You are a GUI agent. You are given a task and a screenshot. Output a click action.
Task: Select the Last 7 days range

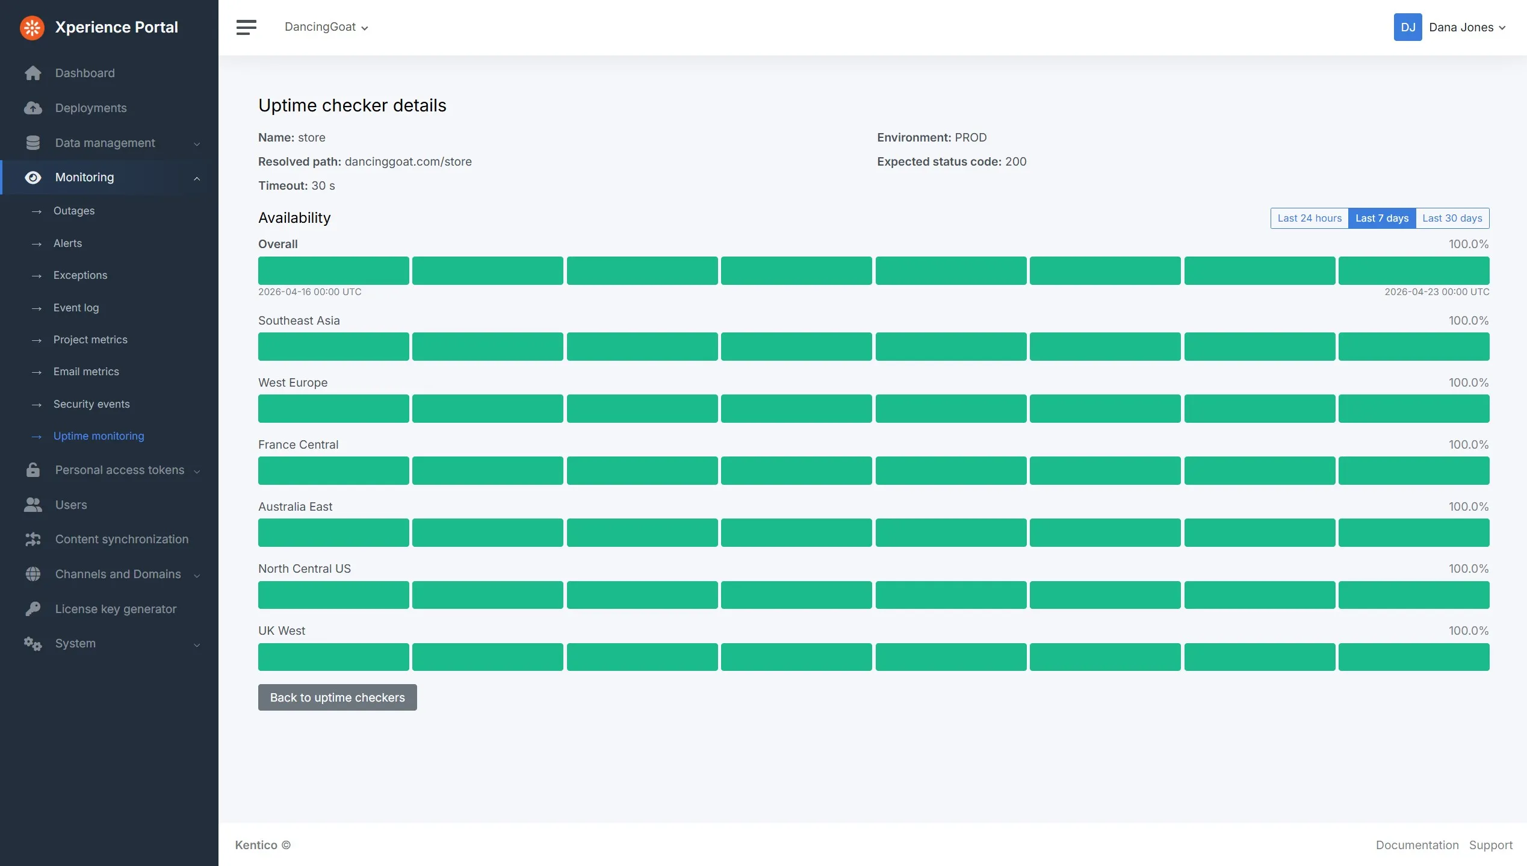(1381, 218)
